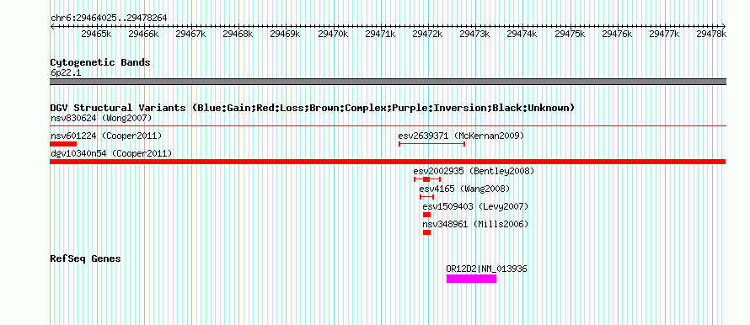Click the esv4165 variant span glyph
The height and width of the screenshot is (325, 750).
(x=426, y=197)
